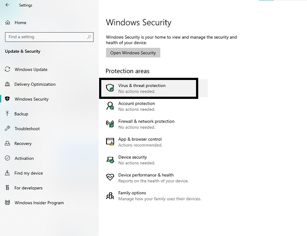Viewport: 307px width, 236px height.
Task: Return to Home settings label
Action: [x=20, y=22]
